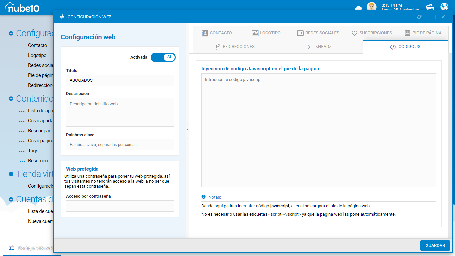The height and width of the screenshot is (256, 455).
Task: Click the settings sliders icon in the window title
Action: click(62, 17)
